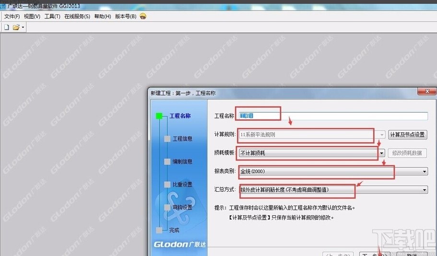437x256 pixels.
Task: Click the smiley helmet icon in menu bar
Action: (x=143, y=16)
